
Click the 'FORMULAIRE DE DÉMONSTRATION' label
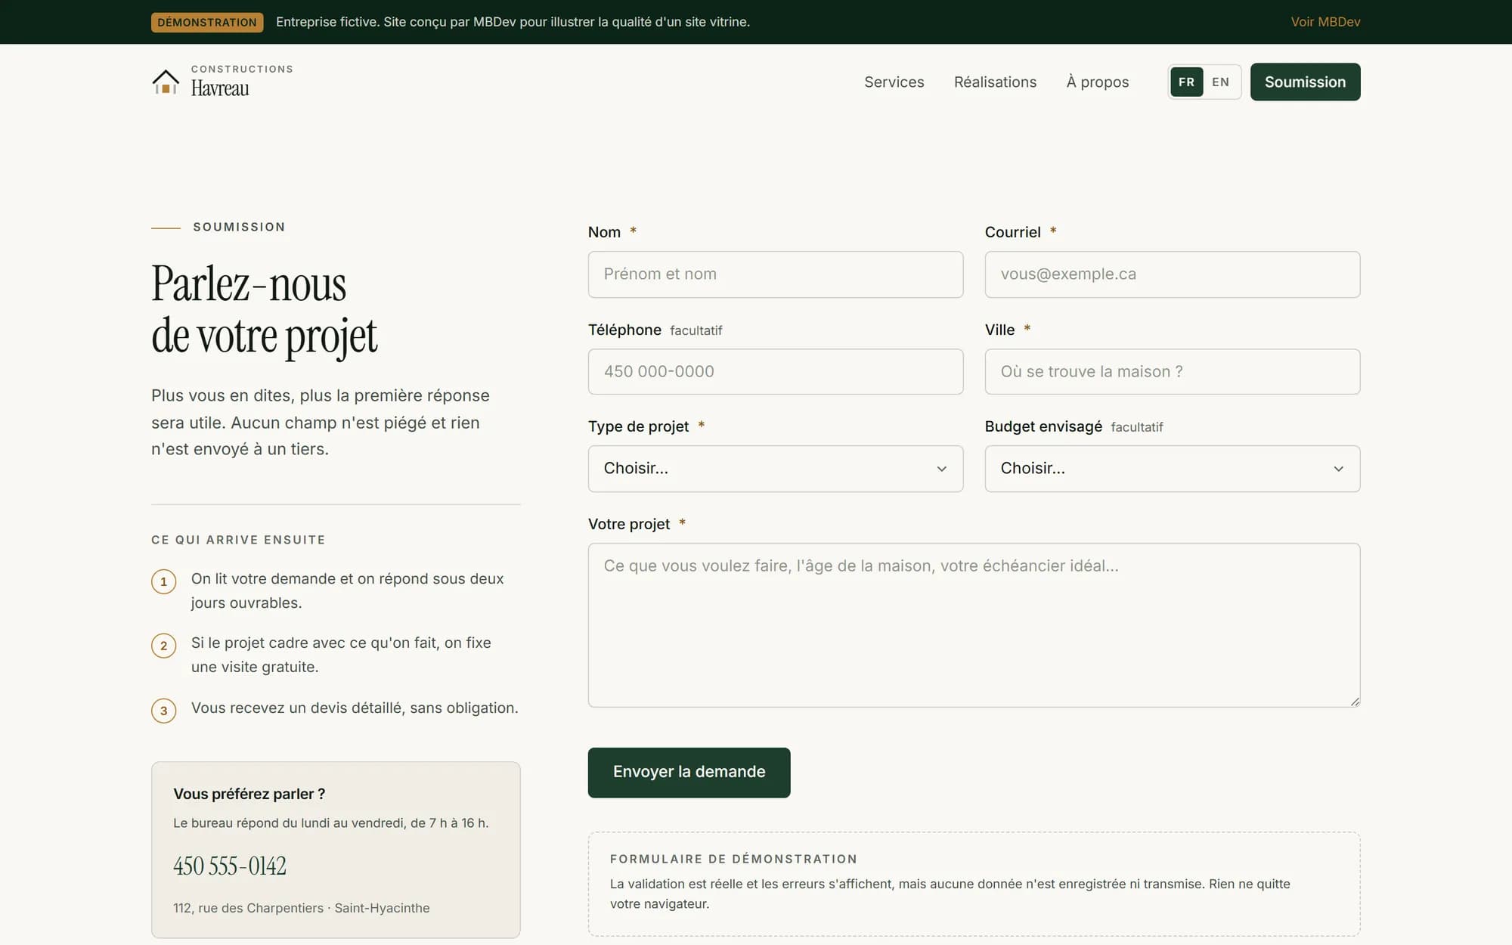click(x=733, y=859)
